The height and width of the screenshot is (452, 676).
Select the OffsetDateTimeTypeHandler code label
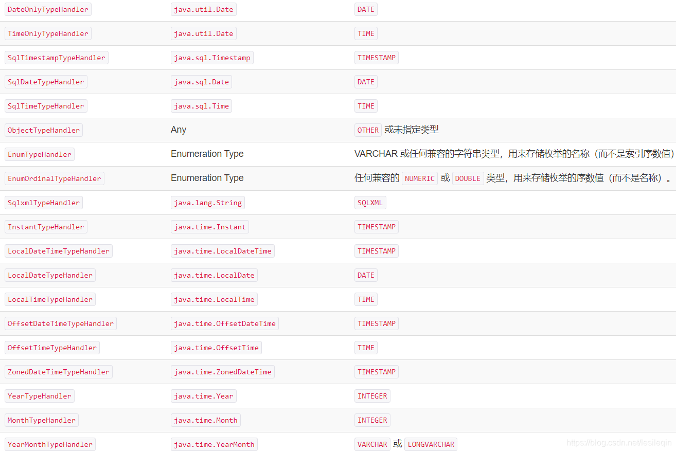coord(61,323)
